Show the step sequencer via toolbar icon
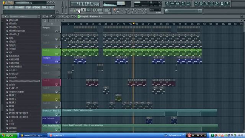This screenshot has height=138, width=245. pos(172,3)
